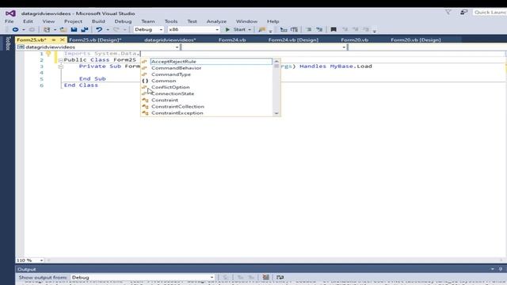
Task: Toggle word wrap icon in Output
Action: 280,277
